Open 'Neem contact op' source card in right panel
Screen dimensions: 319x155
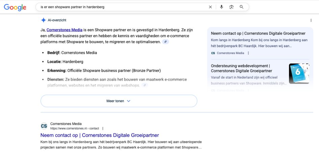coord(258,33)
